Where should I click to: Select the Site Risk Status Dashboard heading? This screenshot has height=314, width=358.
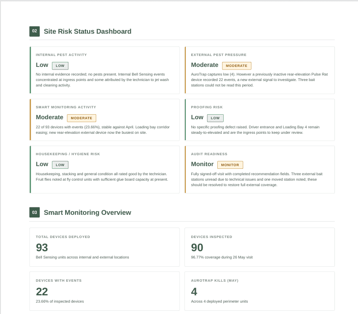(87, 31)
